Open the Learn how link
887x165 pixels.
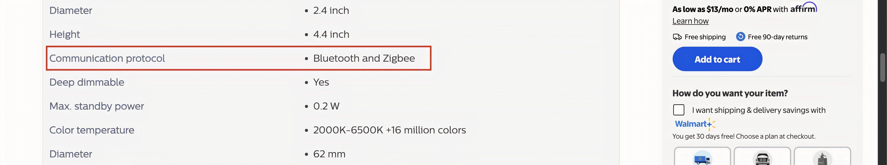pos(691,21)
